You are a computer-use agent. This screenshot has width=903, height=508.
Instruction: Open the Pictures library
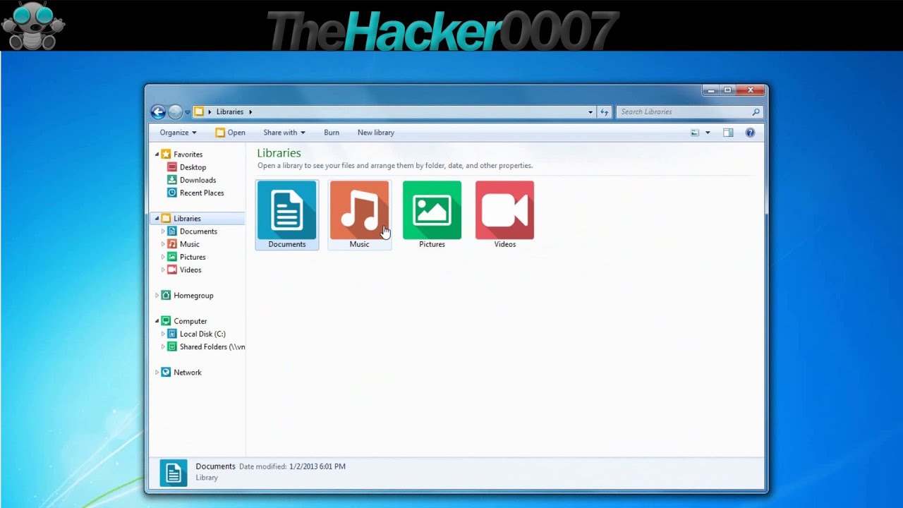click(432, 210)
